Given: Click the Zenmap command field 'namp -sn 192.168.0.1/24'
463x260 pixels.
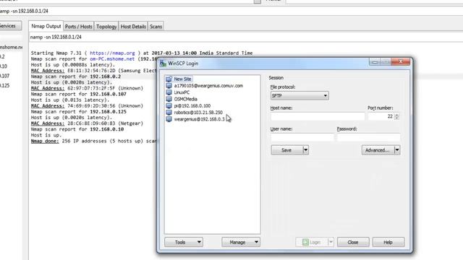Looking at the screenshot, I should (x=231, y=11).
